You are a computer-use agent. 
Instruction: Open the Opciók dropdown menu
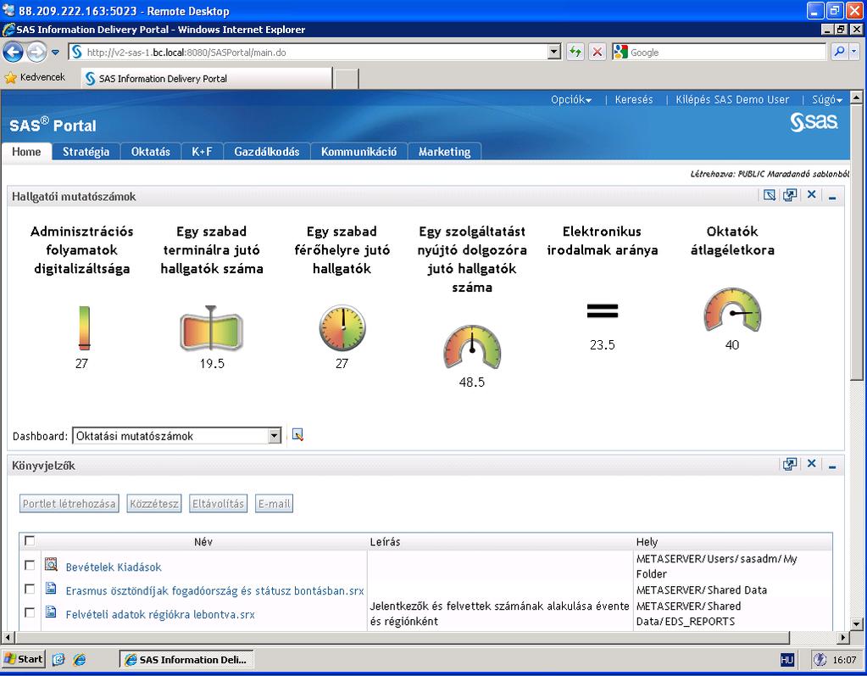(x=570, y=99)
